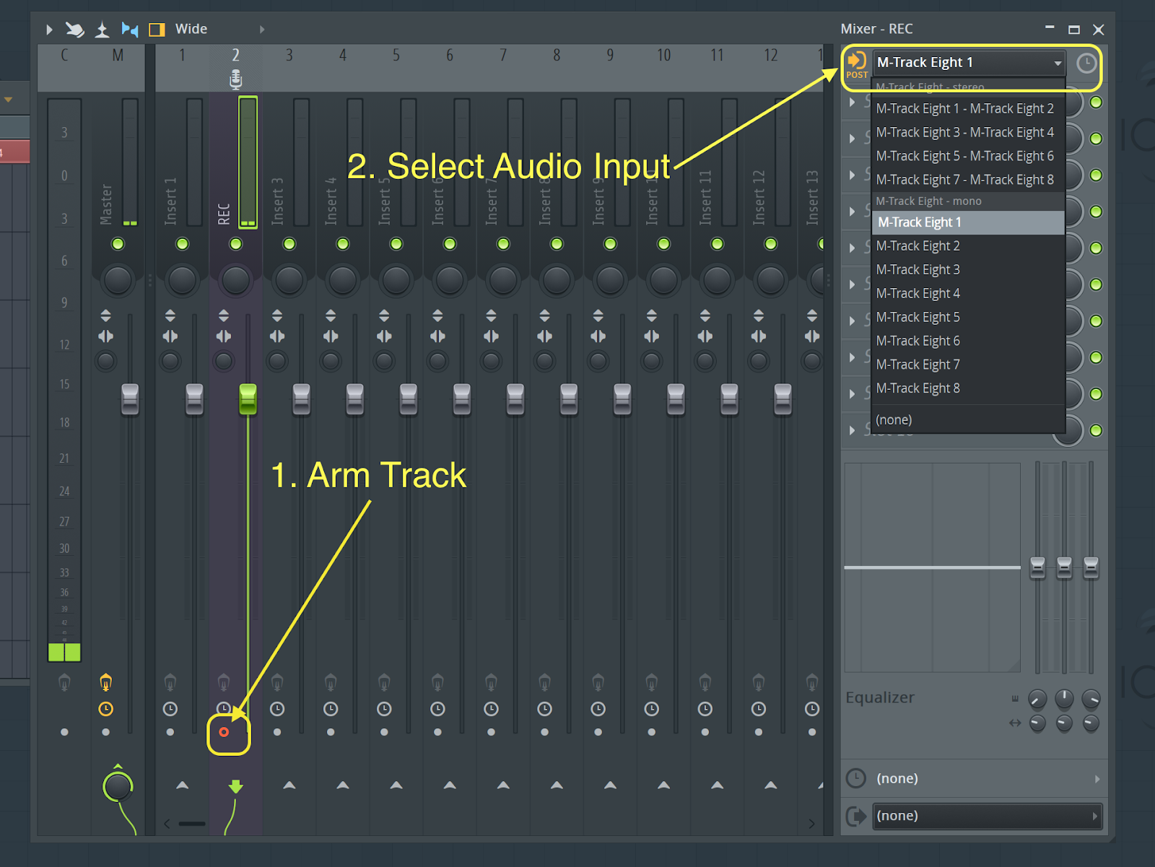Expand the first effect slot arrow
This screenshot has width=1155, height=867.
853,103
